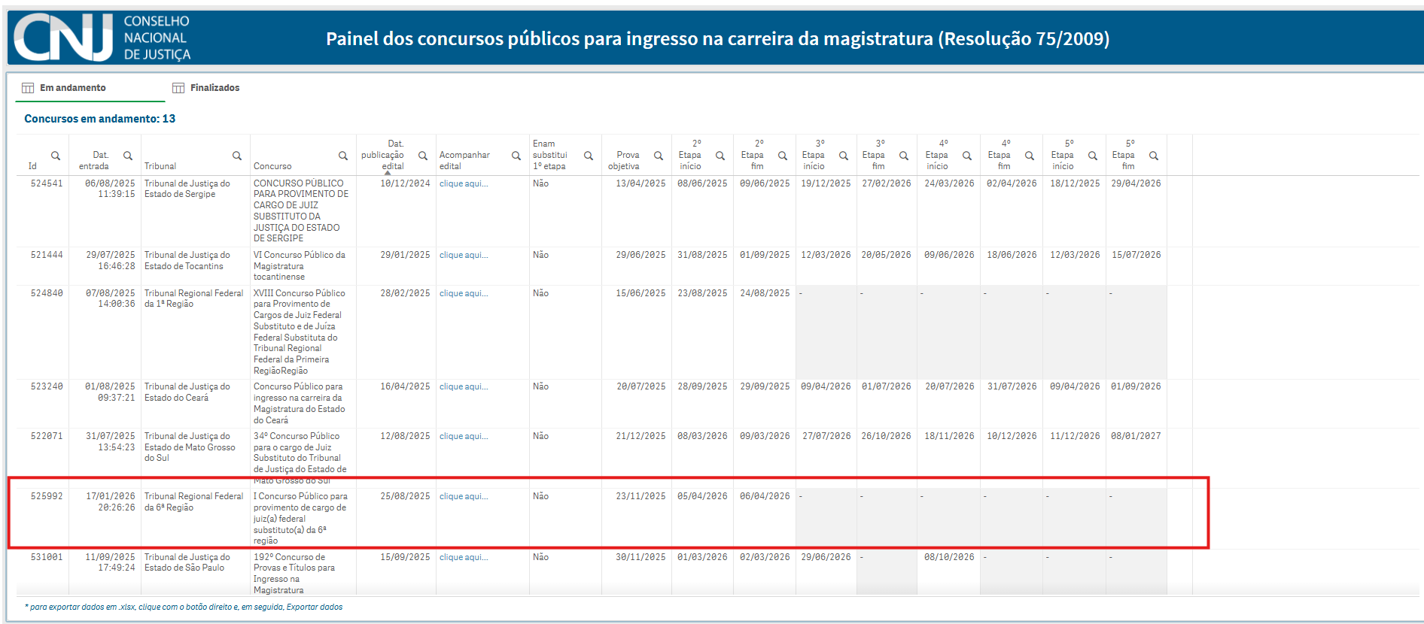Click search icon for Acompanhar edital column
This screenshot has height=624, width=1424.
pyautogui.click(x=516, y=156)
